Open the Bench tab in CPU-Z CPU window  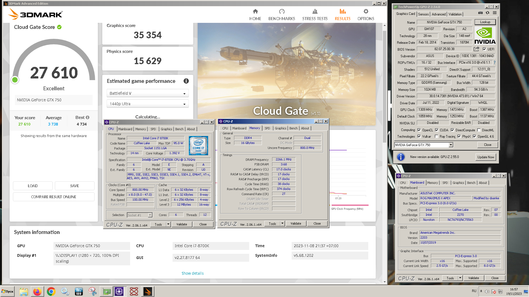(x=179, y=129)
